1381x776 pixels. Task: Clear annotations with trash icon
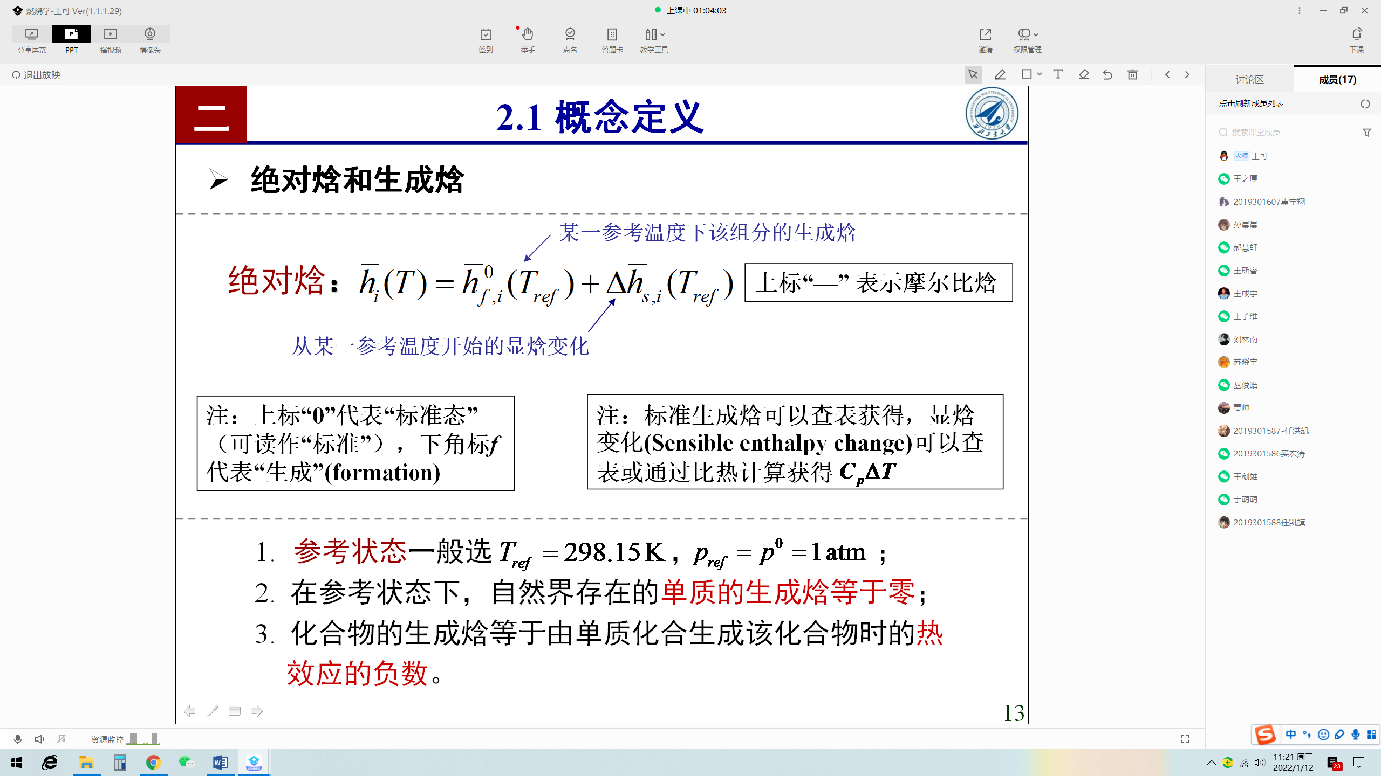1132,75
